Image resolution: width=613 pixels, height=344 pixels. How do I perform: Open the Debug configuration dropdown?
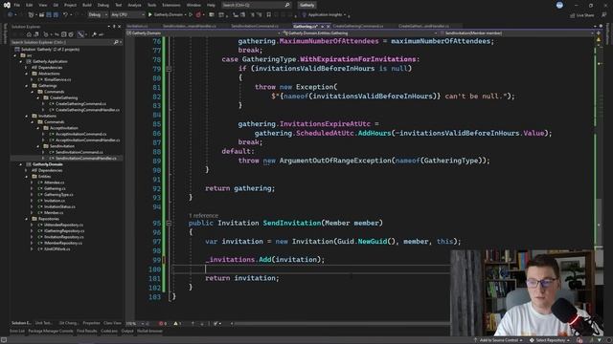[x=98, y=15]
